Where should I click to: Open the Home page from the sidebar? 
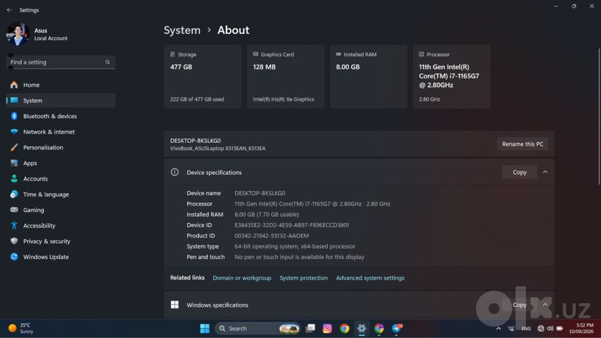click(61, 85)
